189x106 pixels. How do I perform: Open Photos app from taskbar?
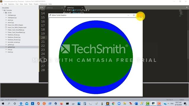click(79, 103)
